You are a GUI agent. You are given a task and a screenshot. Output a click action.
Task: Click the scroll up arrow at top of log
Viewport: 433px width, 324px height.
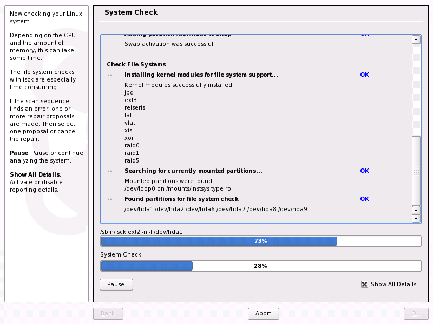pyautogui.click(x=416, y=39)
